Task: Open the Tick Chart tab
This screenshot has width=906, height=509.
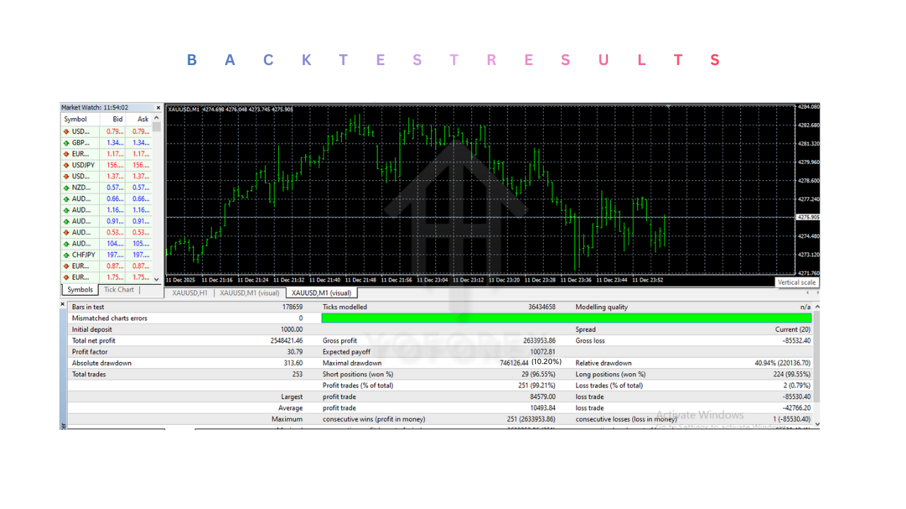Action: tap(119, 290)
